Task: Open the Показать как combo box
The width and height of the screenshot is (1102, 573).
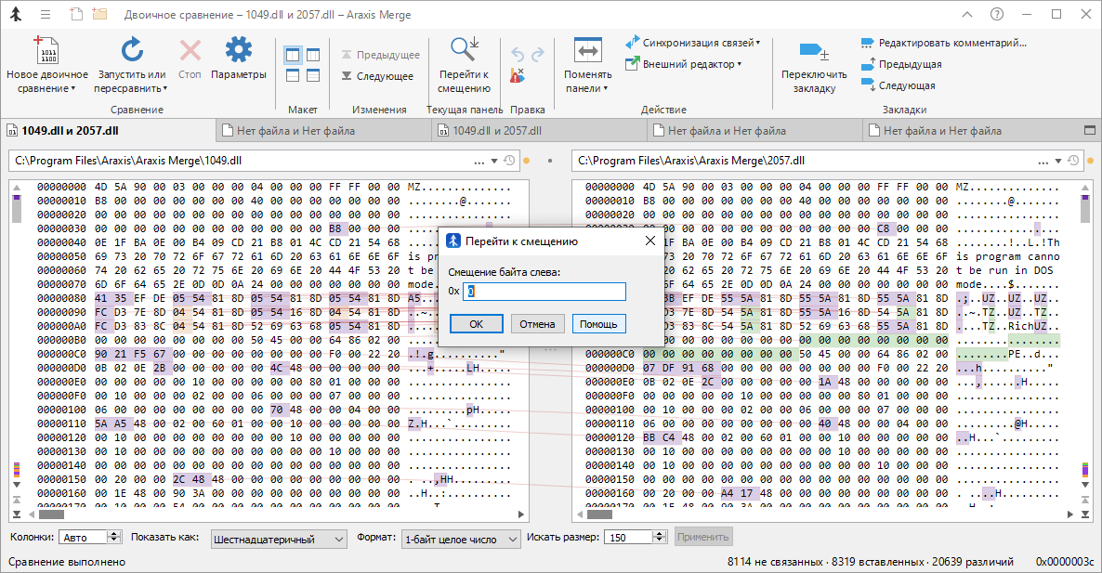Action: click(x=279, y=540)
